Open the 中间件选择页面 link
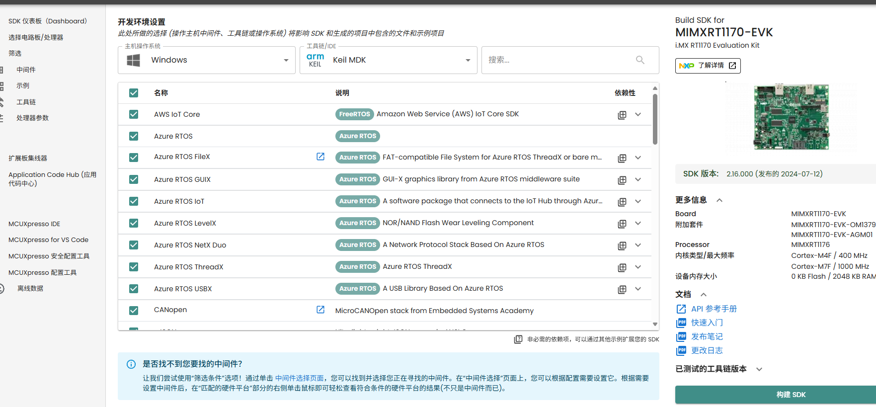 click(299, 378)
